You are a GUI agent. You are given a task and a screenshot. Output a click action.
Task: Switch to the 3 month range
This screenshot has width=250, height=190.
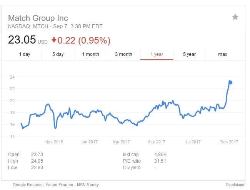[x=123, y=54]
